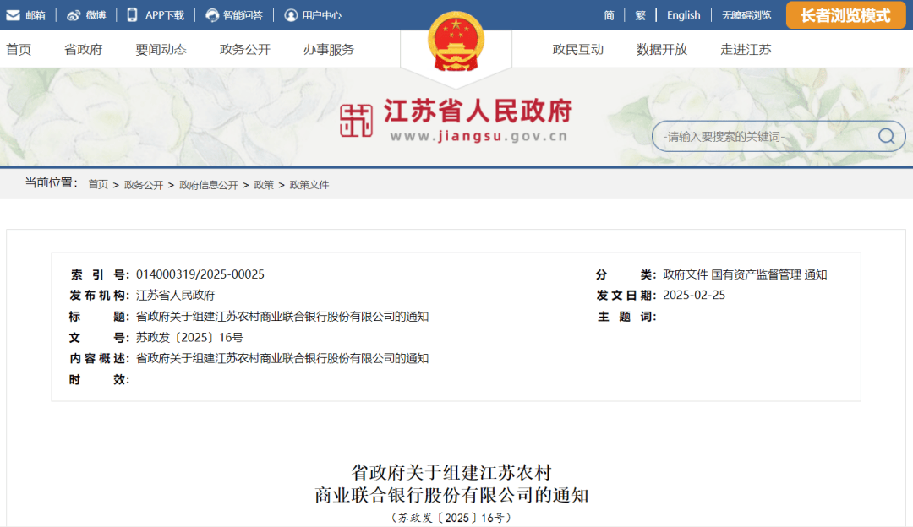Click the red Jiangsu government seal logo
The width and height of the screenshot is (913, 527).
pyautogui.click(x=356, y=121)
